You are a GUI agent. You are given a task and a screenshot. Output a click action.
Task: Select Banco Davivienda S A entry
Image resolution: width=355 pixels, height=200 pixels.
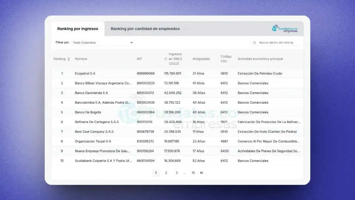coord(91,93)
